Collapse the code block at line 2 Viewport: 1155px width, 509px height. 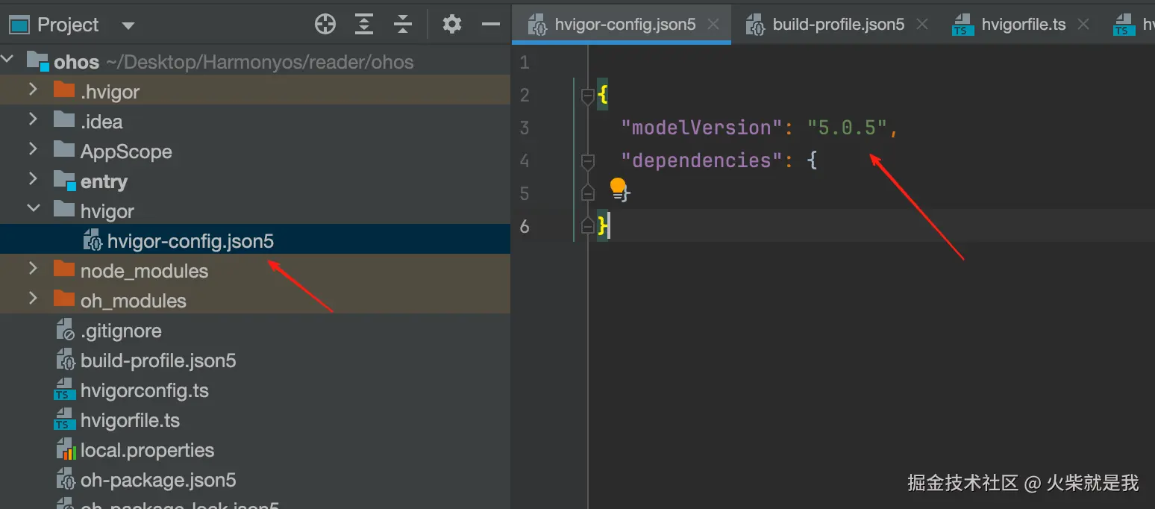point(587,95)
